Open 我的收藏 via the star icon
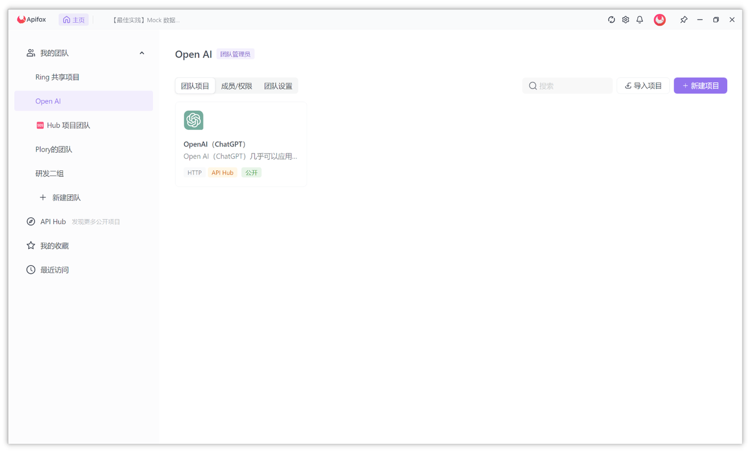Screen dimensions: 749x452 pyautogui.click(x=30, y=245)
